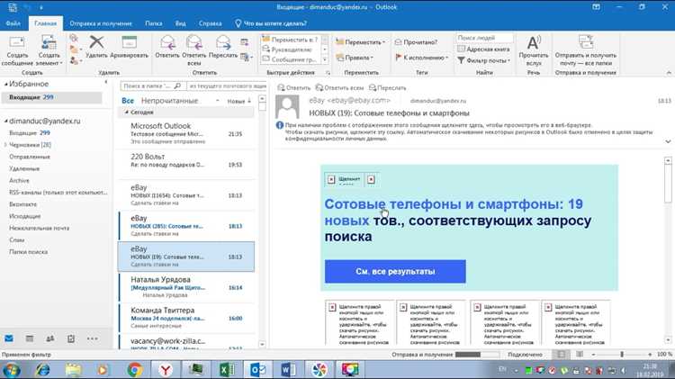675x379 pixels.
Task: Open Calendar view in navigation bar
Action: [30, 338]
